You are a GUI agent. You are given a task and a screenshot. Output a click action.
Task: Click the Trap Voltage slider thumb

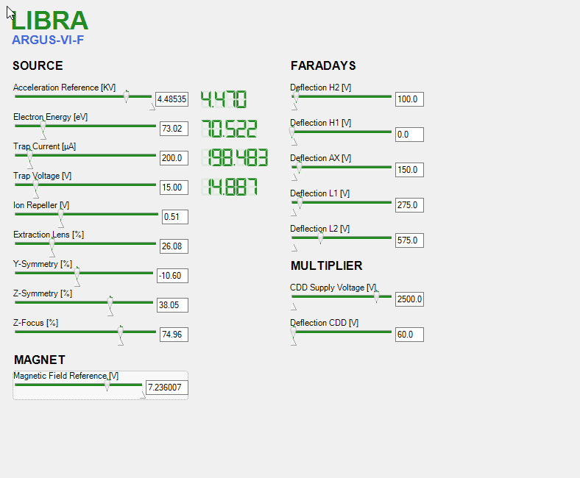coord(35,185)
